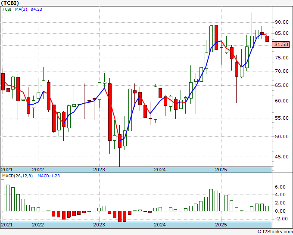Click the 60.00 price axis label
This screenshot has width=293, height=235.
pos(282,101)
